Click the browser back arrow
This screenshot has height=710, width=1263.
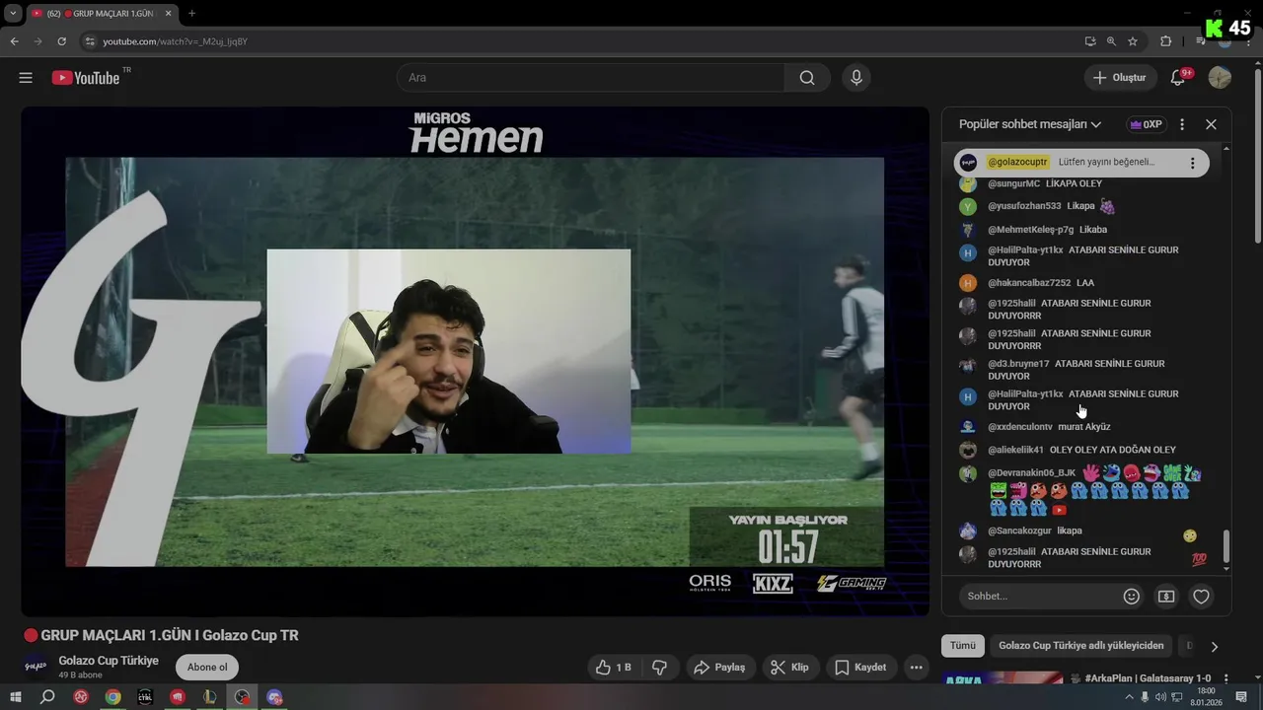coord(14,41)
